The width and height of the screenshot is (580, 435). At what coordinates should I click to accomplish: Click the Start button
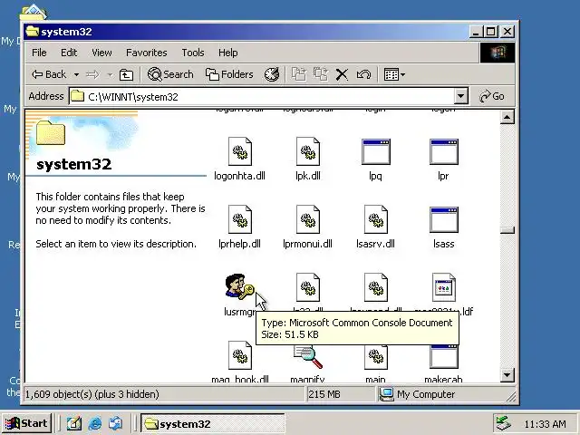point(26,423)
